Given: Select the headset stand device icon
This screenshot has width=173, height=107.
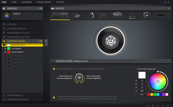Looking at the screenshot, I should 132,15.
